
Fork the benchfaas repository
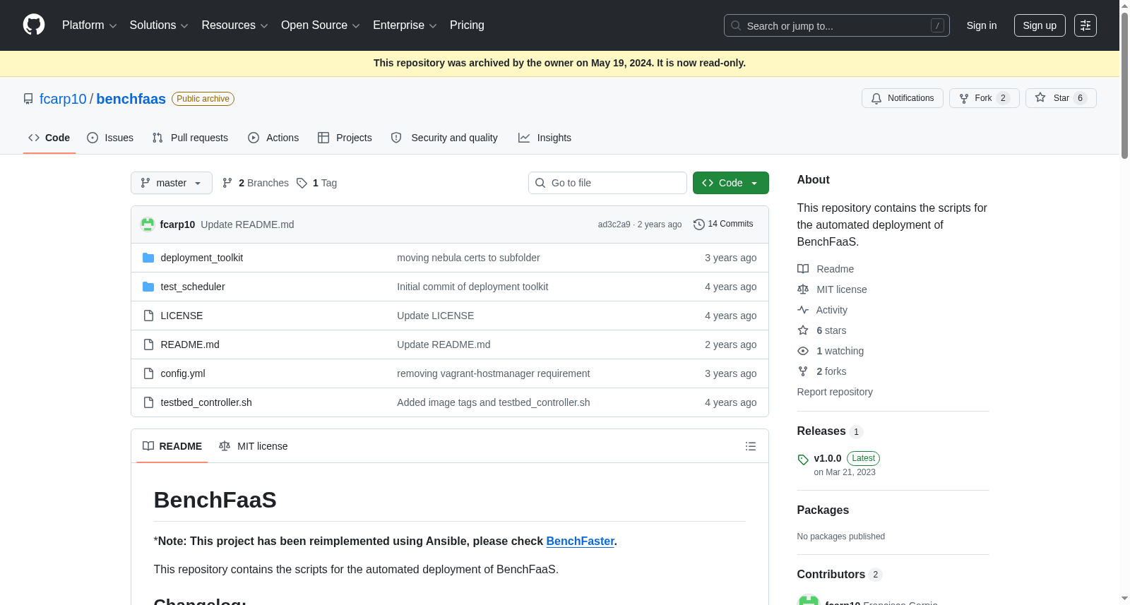coord(985,98)
